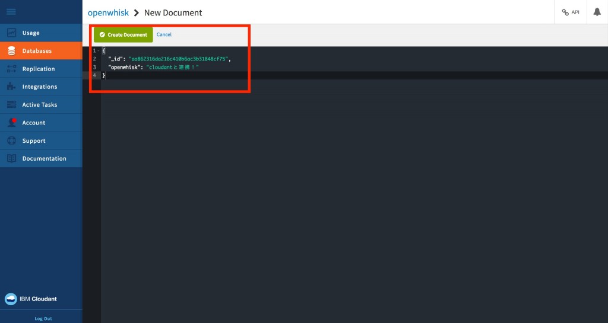Open the notifications bell icon

(597, 12)
